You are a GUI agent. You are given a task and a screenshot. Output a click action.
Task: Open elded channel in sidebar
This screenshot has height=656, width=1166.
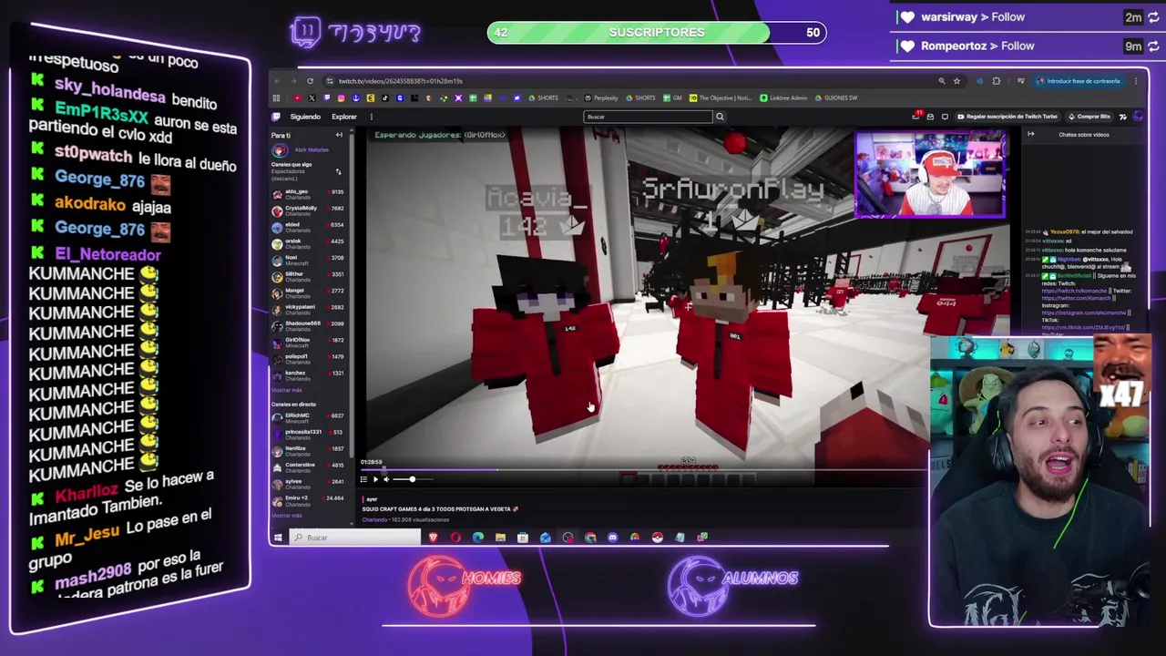(x=308, y=227)
